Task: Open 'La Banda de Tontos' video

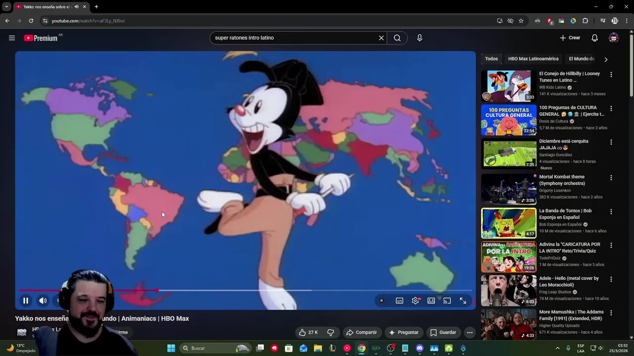Action: [x=509, y=223]
